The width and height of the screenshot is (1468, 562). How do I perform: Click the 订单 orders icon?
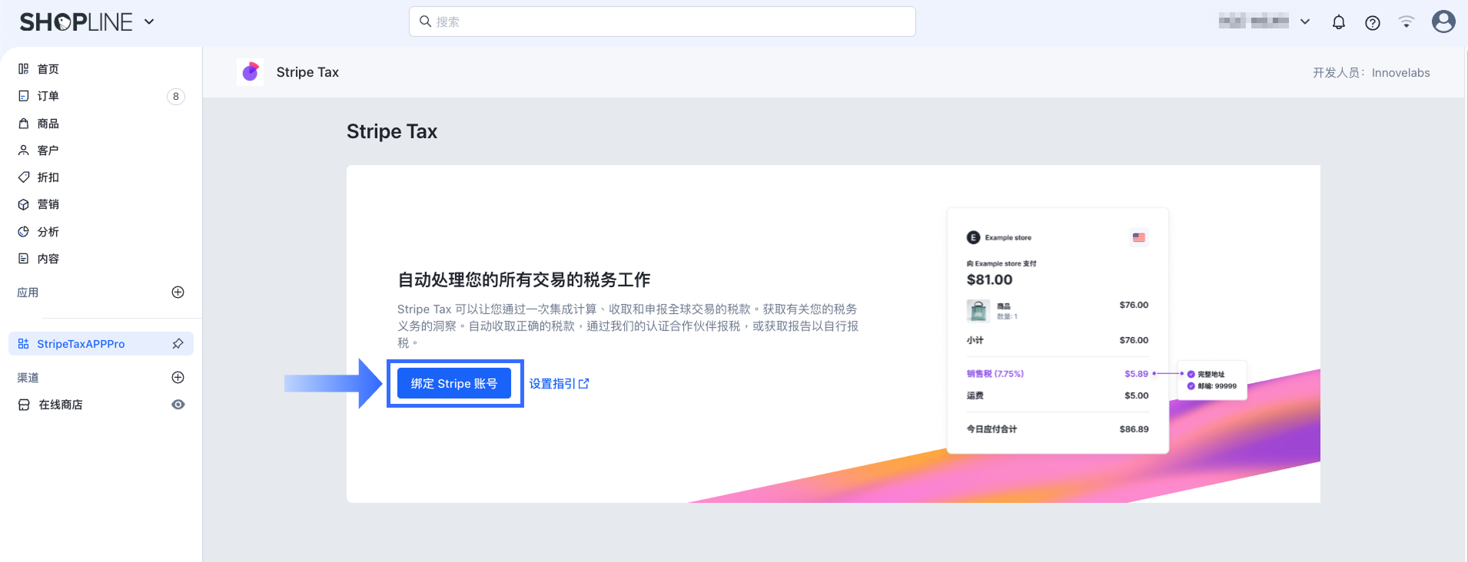[24, 96]
